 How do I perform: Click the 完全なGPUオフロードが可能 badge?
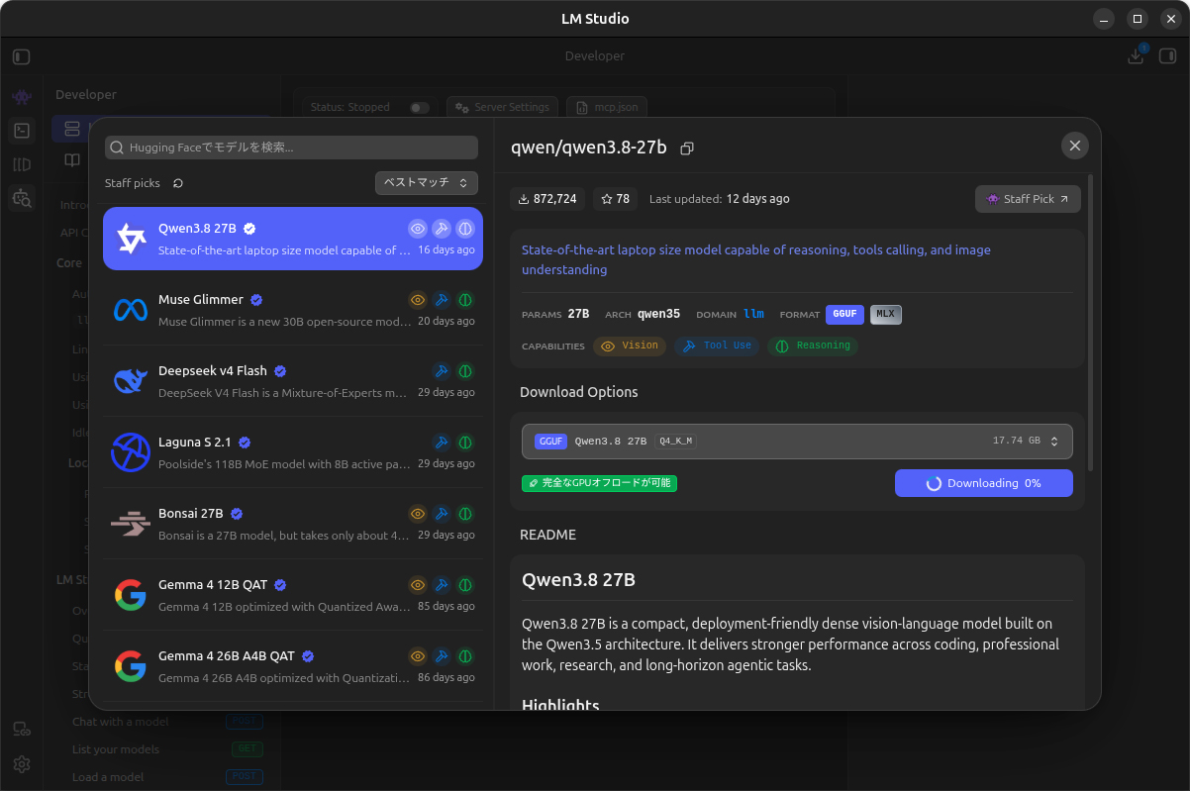[x=600, y=483]
